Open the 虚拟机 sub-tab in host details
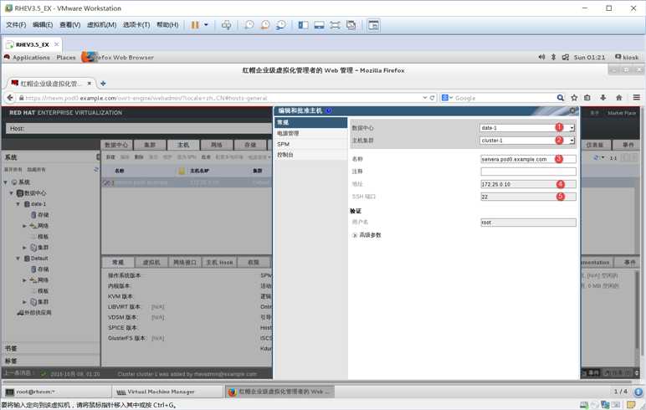Viewport: 646px width, 410px height. [x=151, y=262]
